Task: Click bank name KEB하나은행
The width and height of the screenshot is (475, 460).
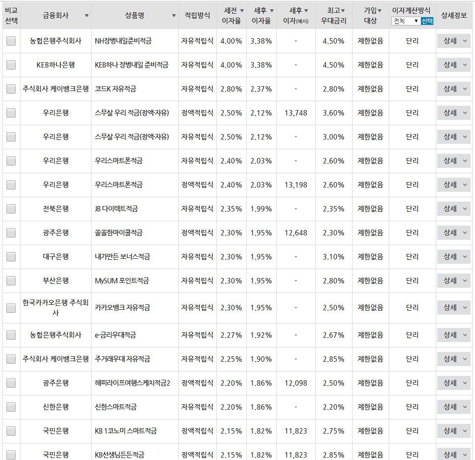Action: pos(56,65)
